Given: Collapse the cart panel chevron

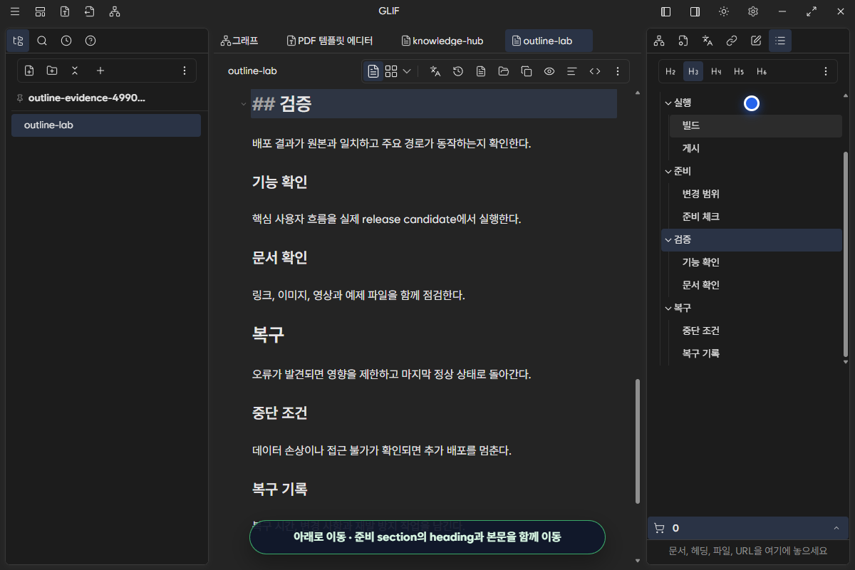Looking at the screenshot, I should click(836, 528).
